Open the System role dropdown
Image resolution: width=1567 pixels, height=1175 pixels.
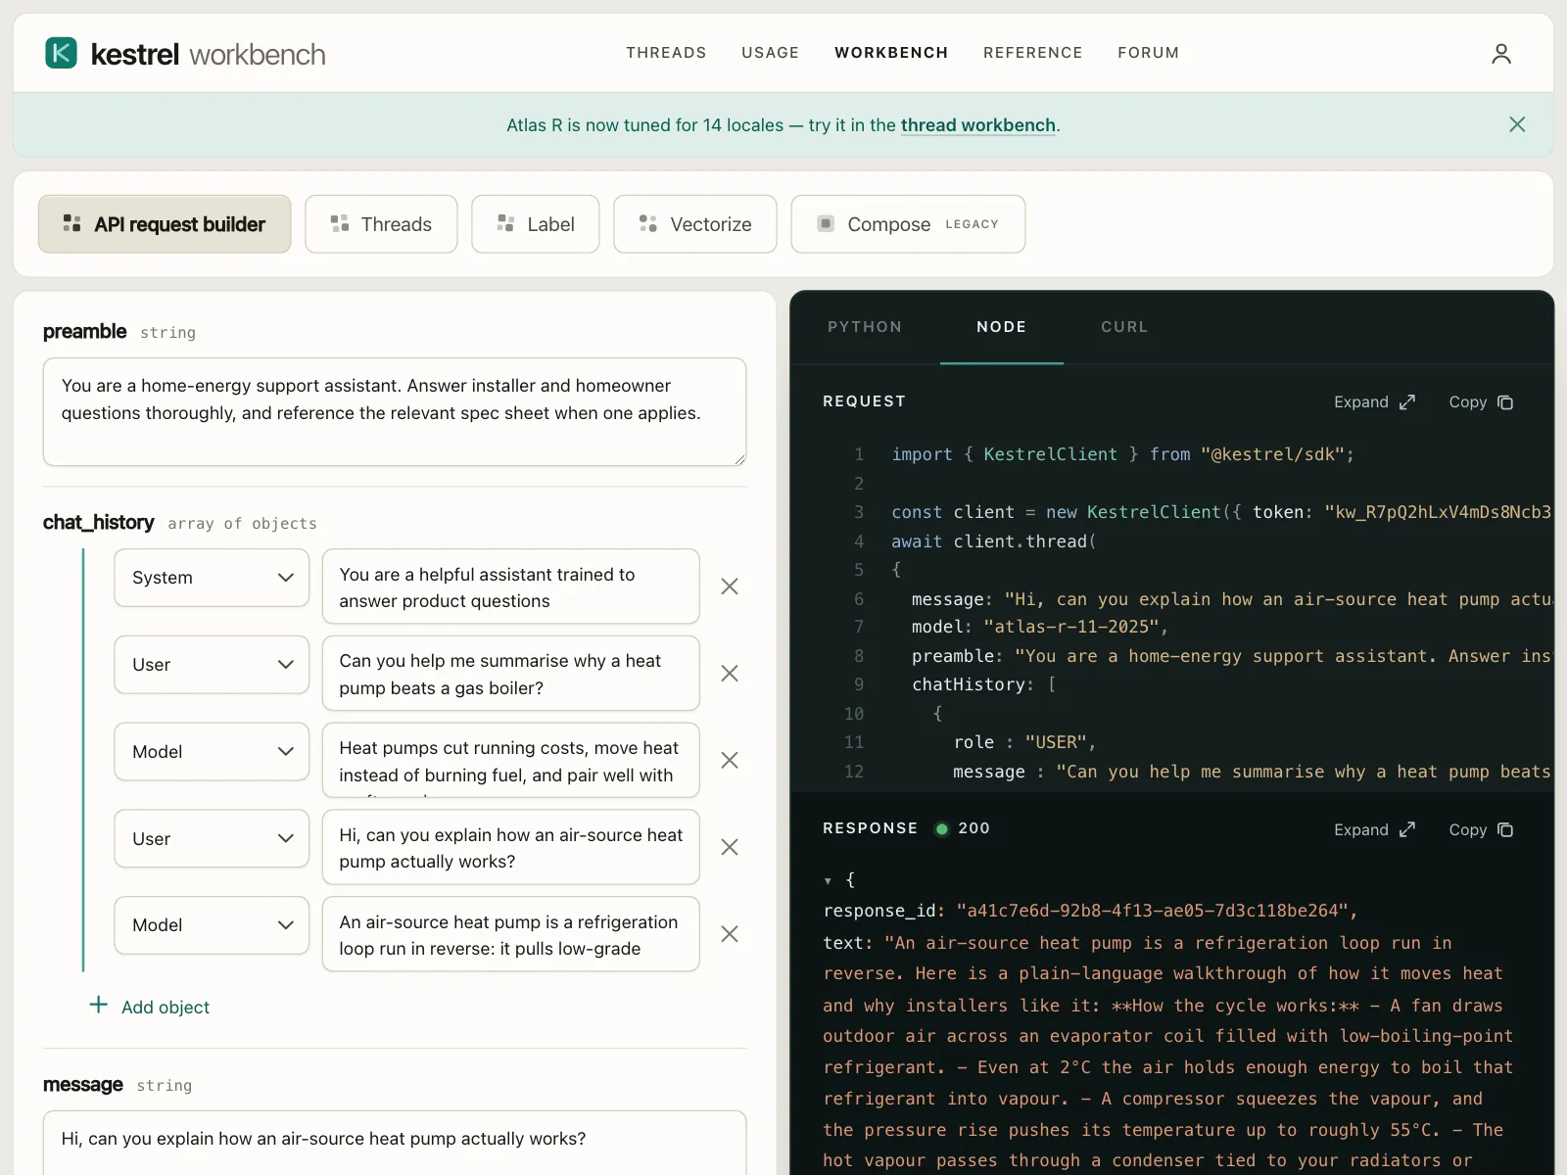click(x=212, y=578)
